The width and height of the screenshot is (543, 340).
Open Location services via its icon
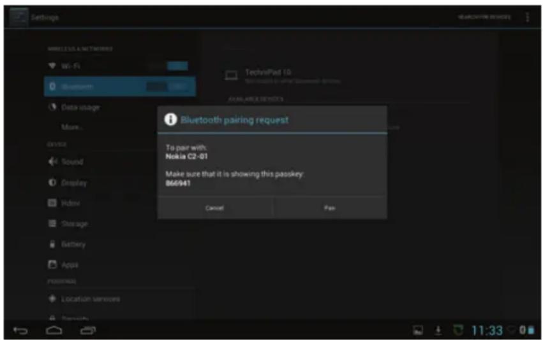[x=52, y=299]
